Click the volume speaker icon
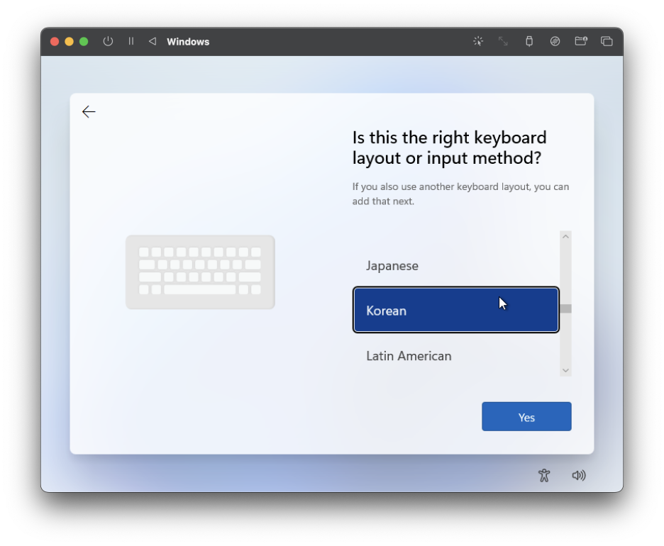This screenshot has width=664, height=546. pos(578,475)
